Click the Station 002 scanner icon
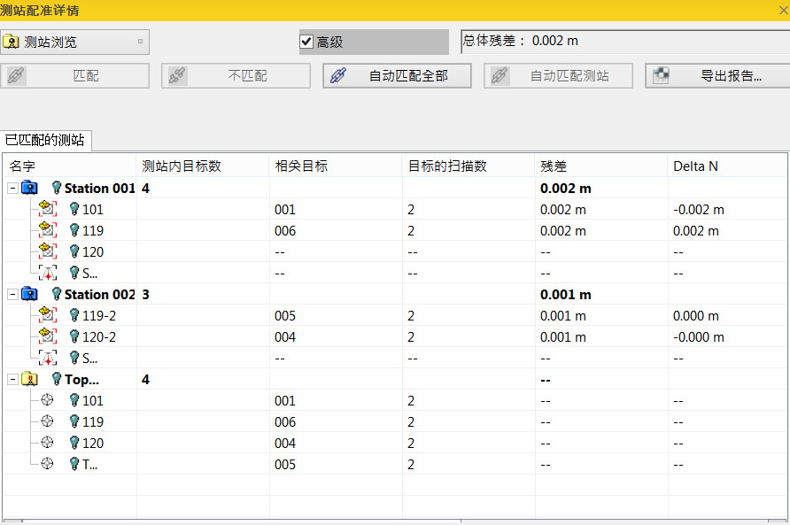 [x=30, y=294]
